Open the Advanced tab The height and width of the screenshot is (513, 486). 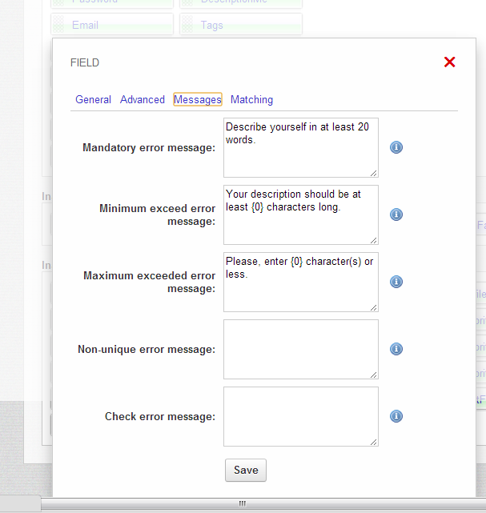(143, 100)
